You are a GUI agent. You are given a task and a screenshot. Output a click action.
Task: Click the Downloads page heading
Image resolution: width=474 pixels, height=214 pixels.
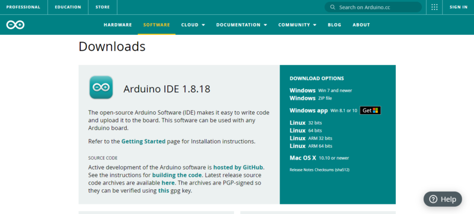coord(112,47)
